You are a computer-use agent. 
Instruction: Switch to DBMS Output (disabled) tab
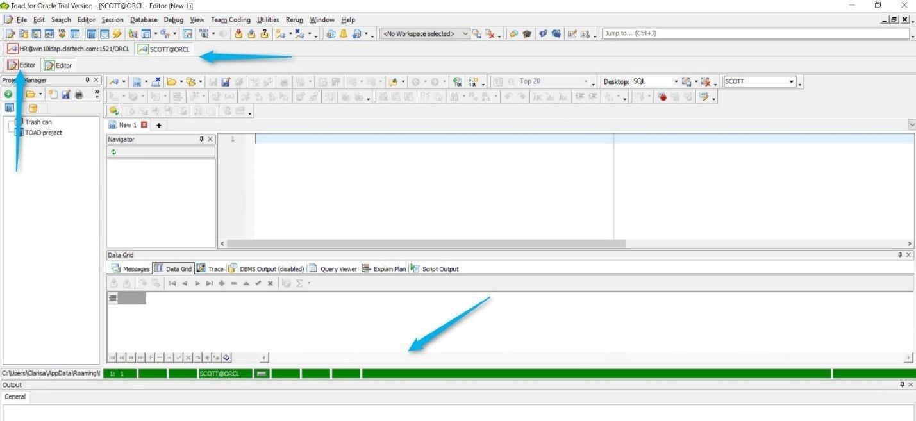click(x=266, y=269)
